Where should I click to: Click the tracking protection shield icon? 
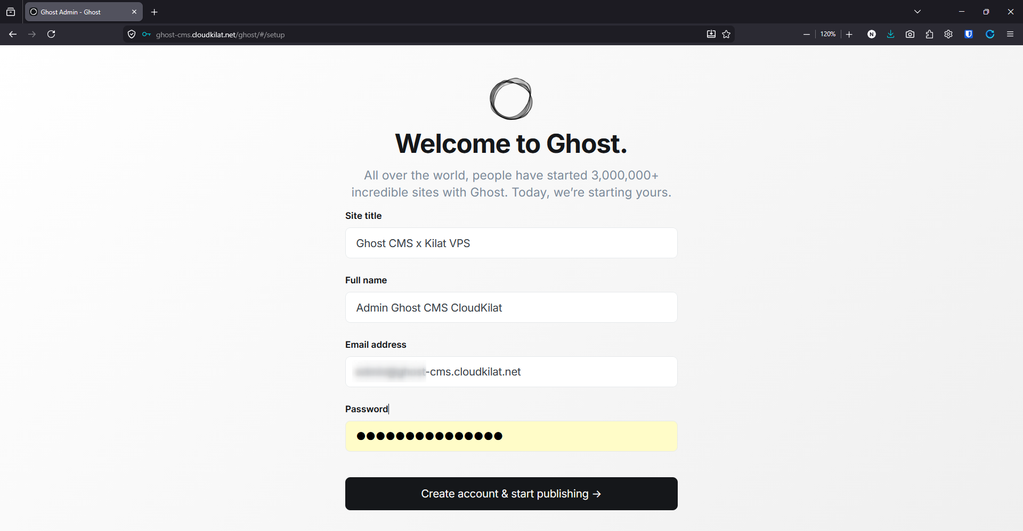tap(132, 34)
